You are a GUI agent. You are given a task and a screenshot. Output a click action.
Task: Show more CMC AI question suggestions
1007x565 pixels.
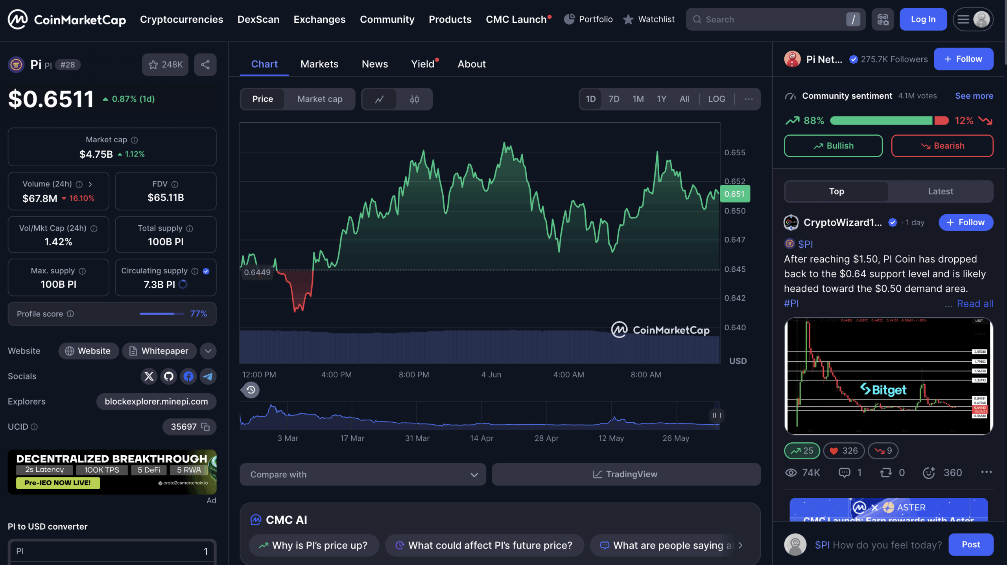[741, 545]
